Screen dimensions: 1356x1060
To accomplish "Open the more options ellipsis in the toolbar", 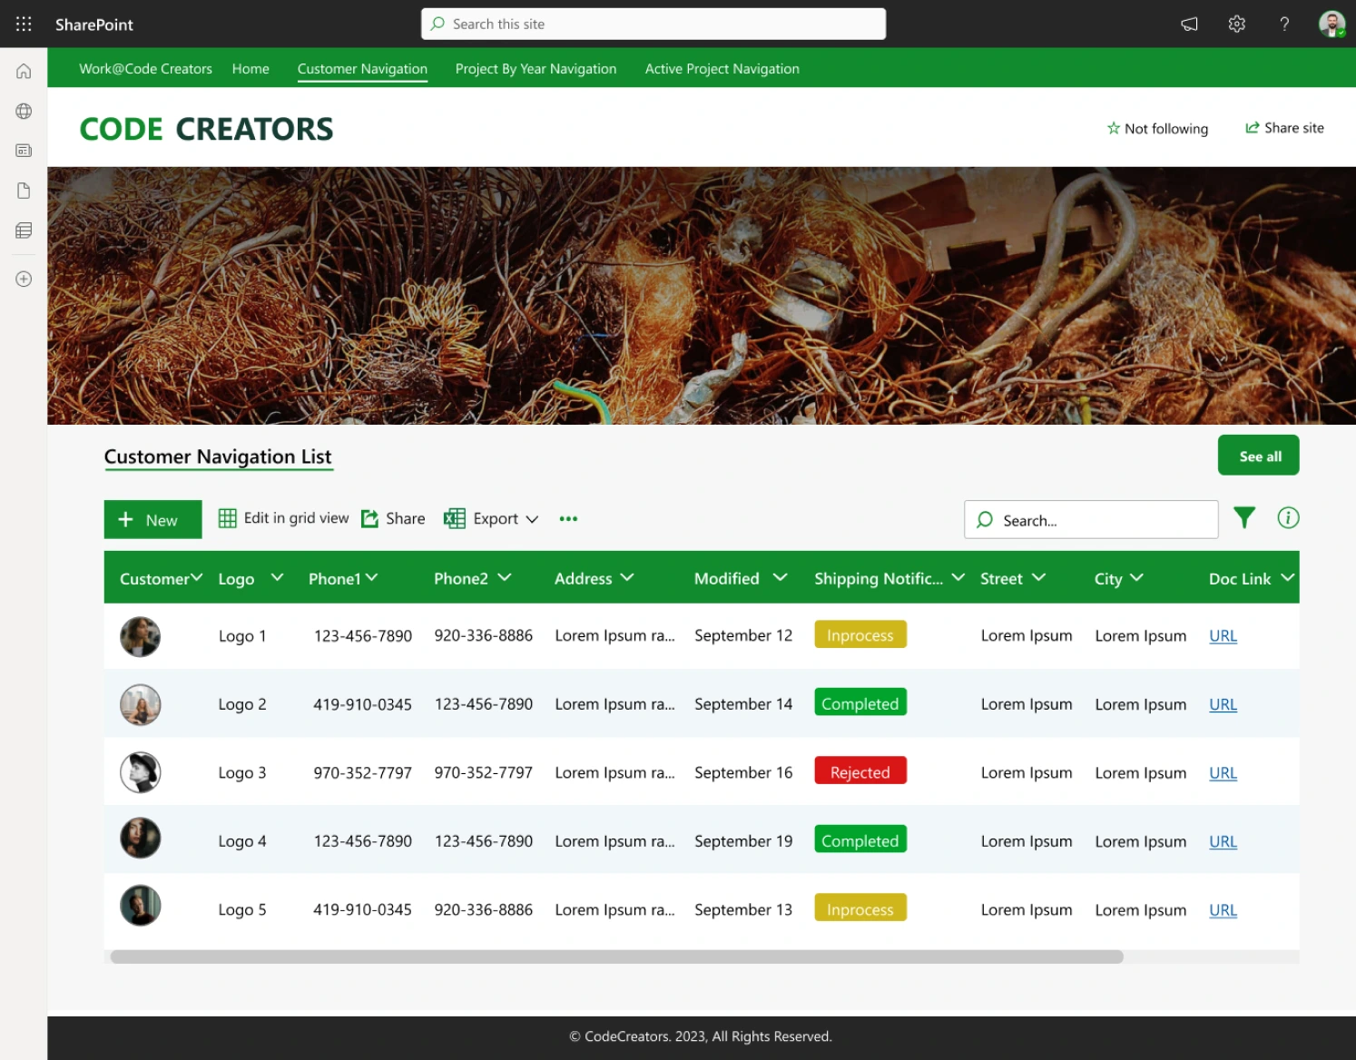I will coord(568,518).
